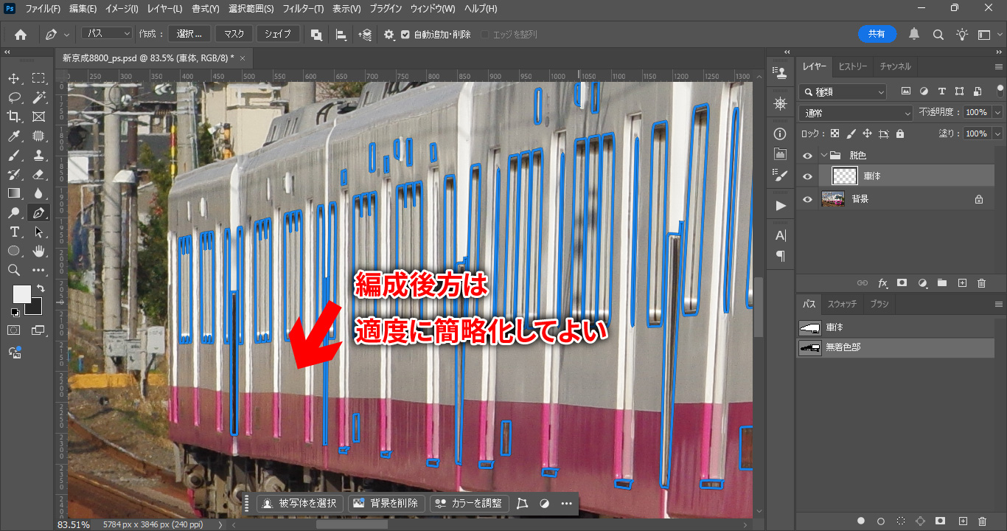Select the Gradient tool
The image size is (1007, 531).
click(14, 193)
